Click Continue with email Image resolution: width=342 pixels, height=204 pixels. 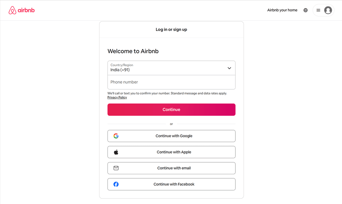171,168
